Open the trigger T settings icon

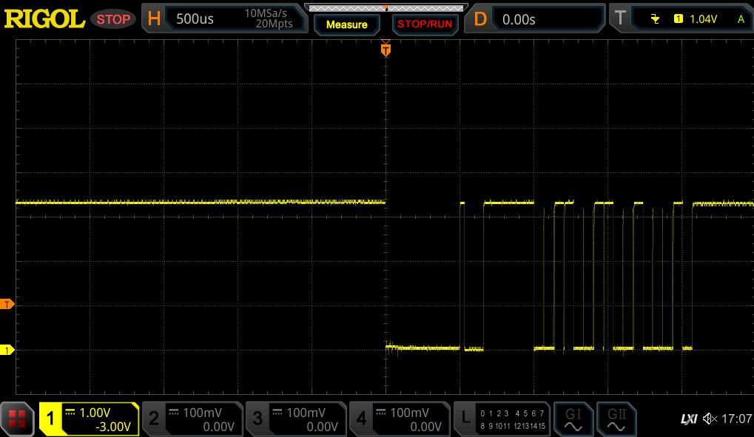coord(620,18)
